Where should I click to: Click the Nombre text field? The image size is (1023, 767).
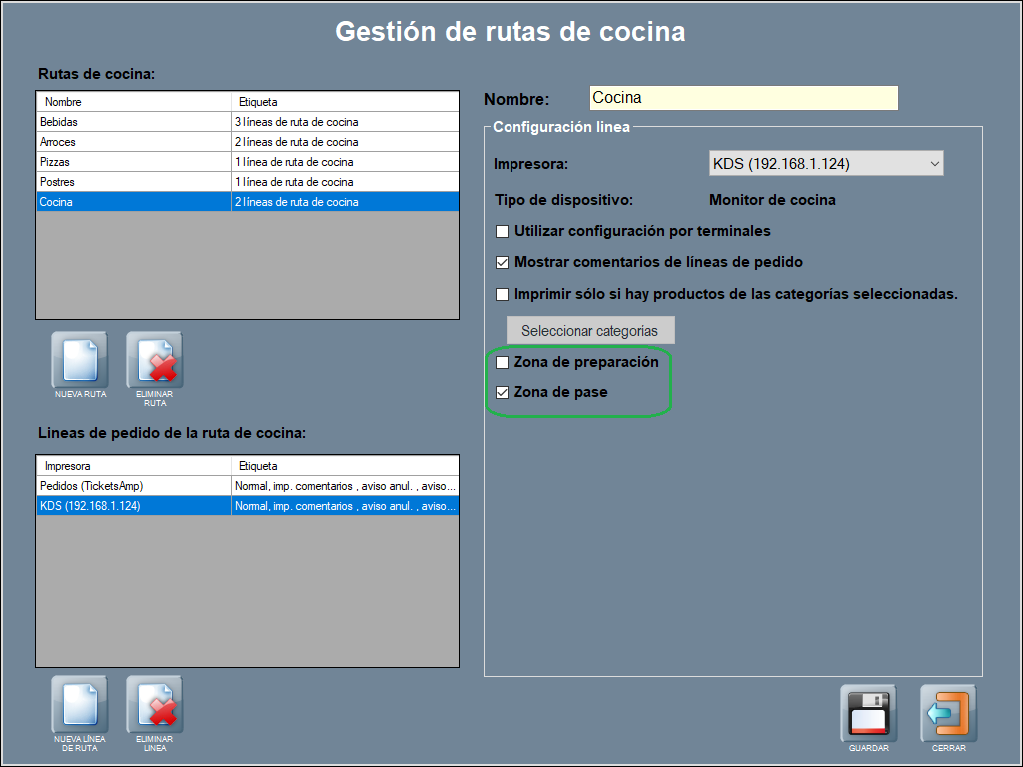click(743, 98)
